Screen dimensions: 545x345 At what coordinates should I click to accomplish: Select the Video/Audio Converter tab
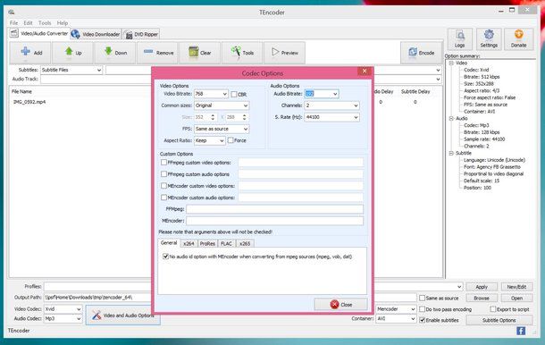point(39,33)
